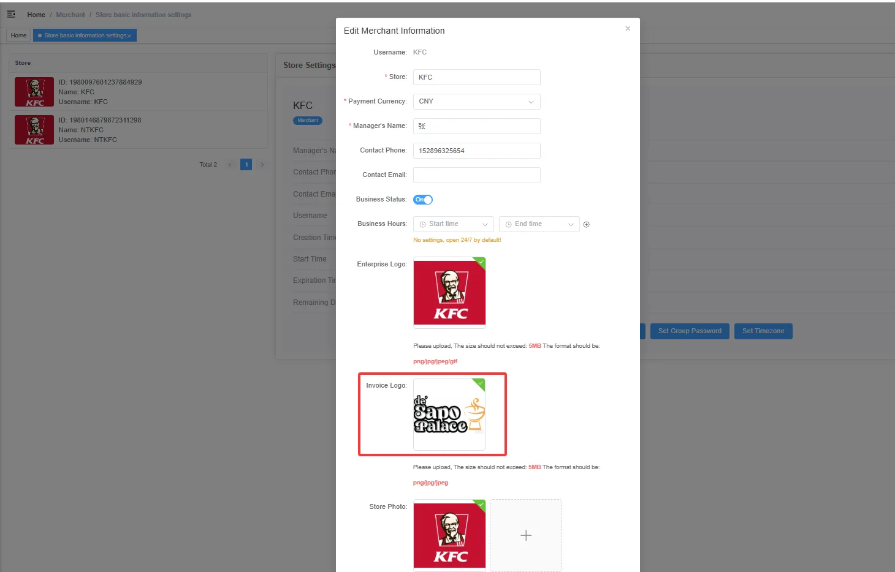
Task: Click the ID 1980146879872311298 text
Action: [x=100, y=120]
